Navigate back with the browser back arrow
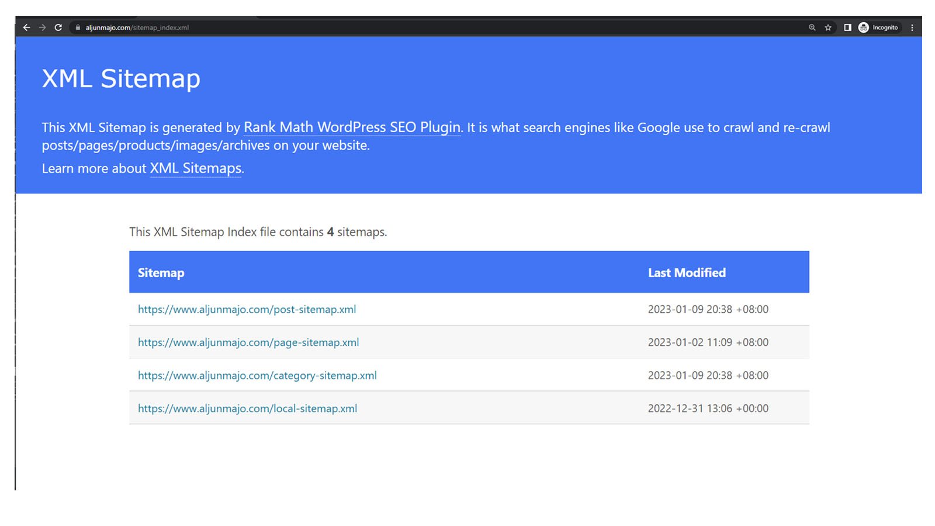Image resolution: width=935 pixels, height=526 pixels. point(26,27)
